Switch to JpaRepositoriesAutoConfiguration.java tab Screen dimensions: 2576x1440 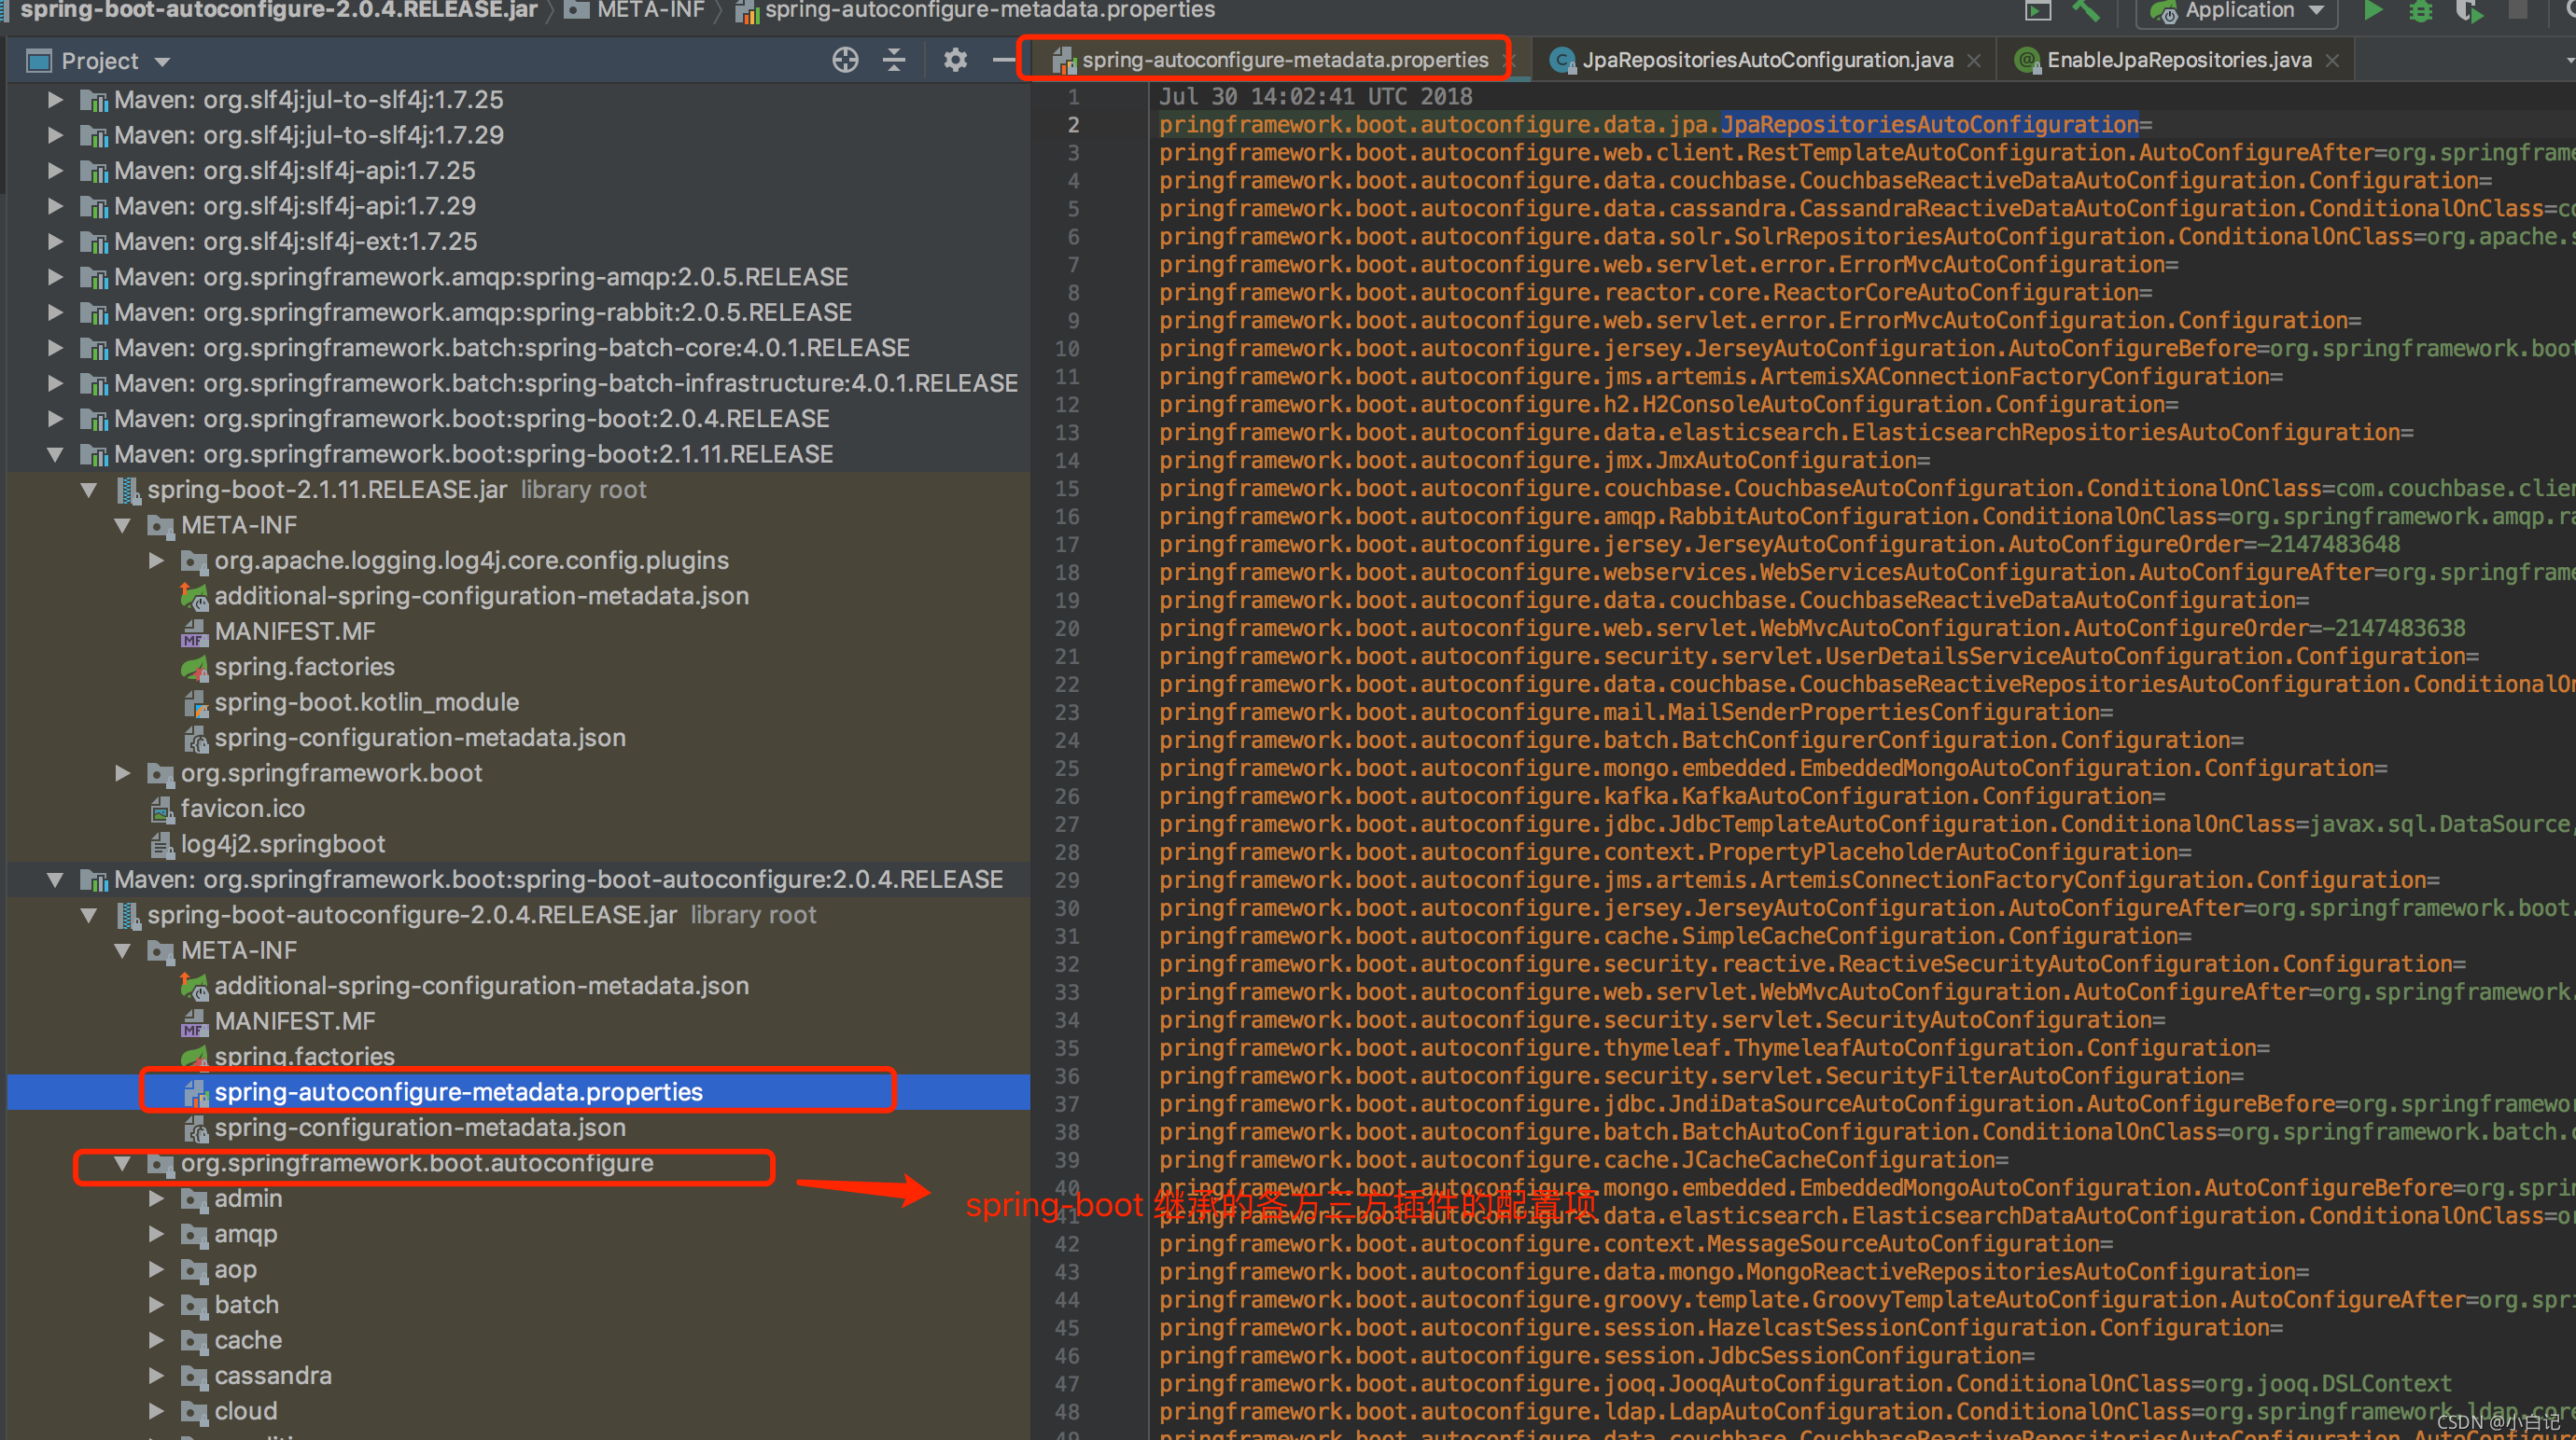(1752, 59)
